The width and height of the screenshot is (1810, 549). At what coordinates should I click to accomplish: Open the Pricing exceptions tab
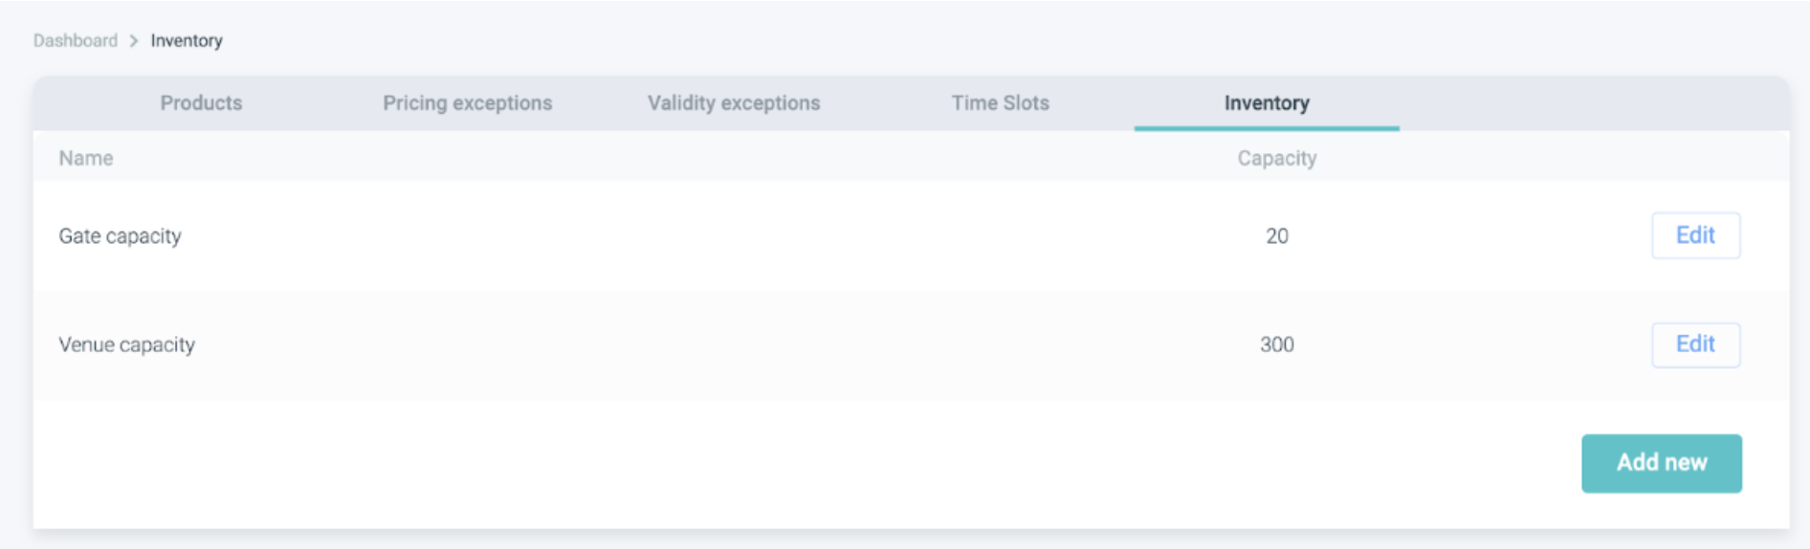[467, 103]
